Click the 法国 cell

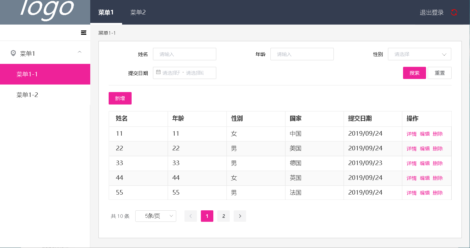click(314, 193)
